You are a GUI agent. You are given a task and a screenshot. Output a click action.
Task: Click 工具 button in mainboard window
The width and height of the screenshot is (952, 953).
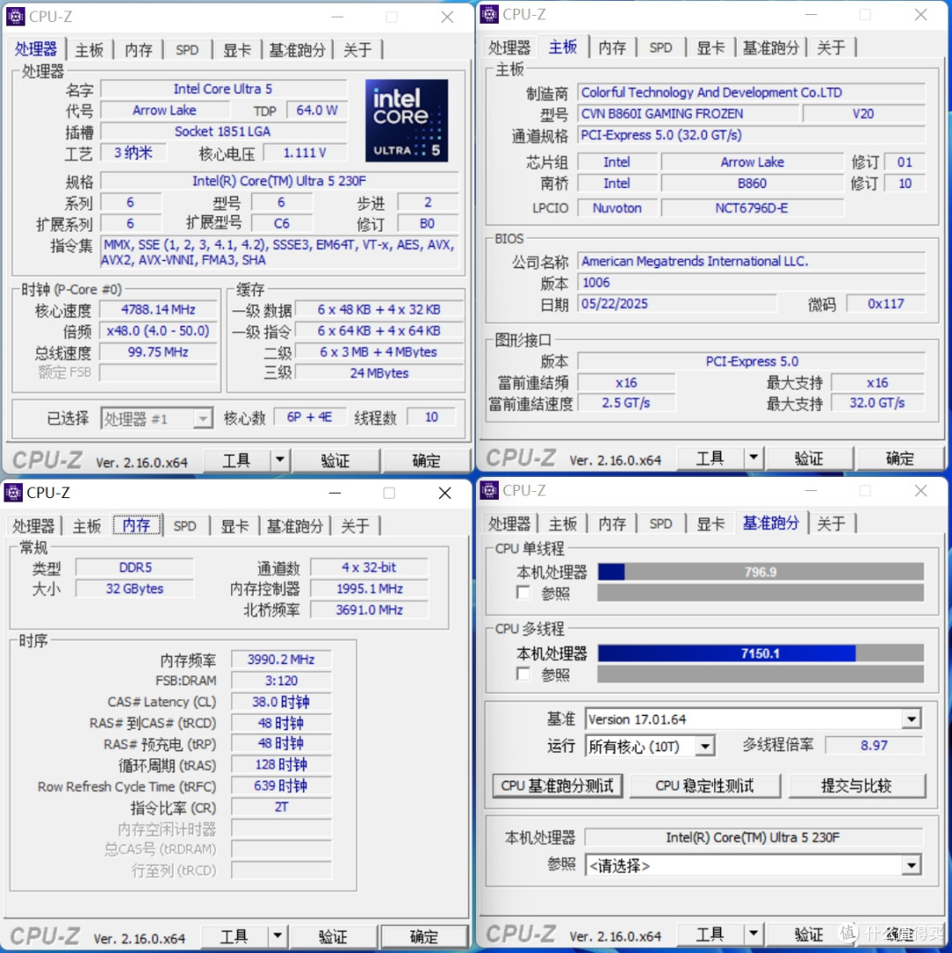pyautogui.click(x=710, y=458)
